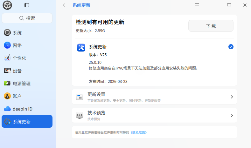The image size is (251, 148).
Task: Close the Control Center window
Action: [x=245, y=5]
